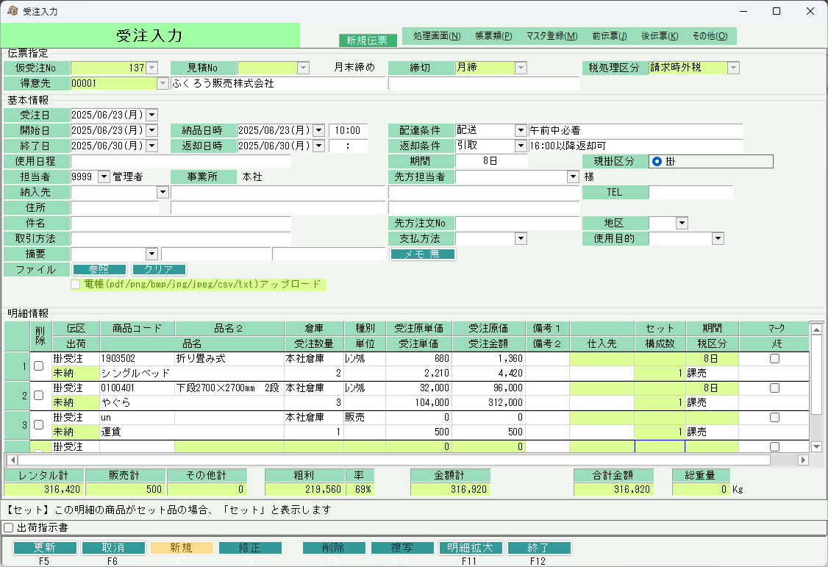Click the 参照 file browse button

(x=99, y=269)
